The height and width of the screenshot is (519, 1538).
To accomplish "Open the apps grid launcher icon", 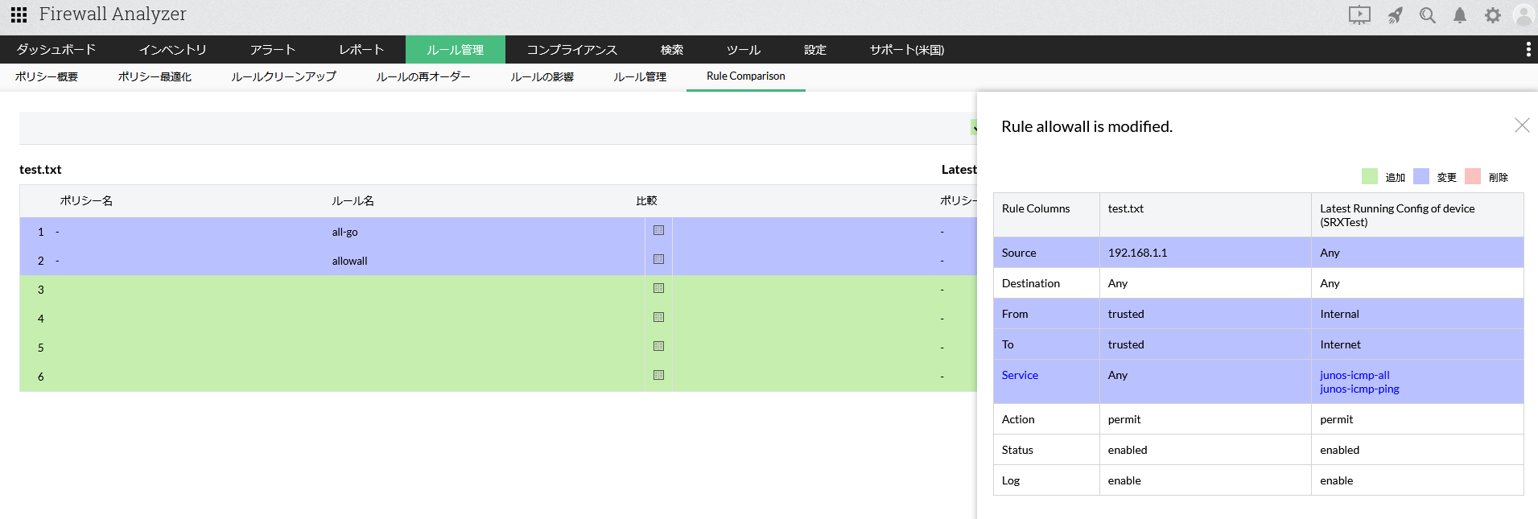I will coord(19,14).
